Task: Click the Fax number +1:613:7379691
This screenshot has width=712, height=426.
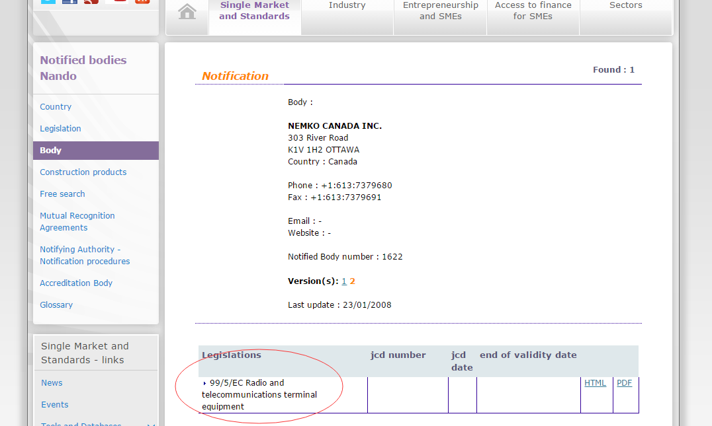Action: coord(346,197)
